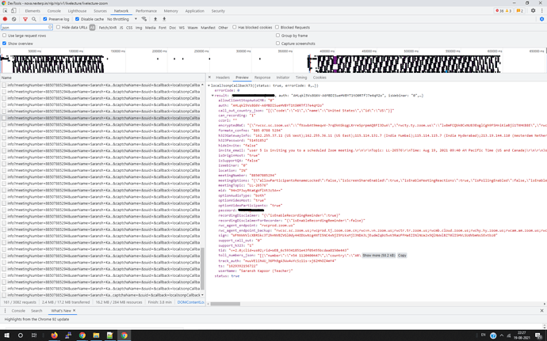The width and height of the screenshot is (547, 341).
Task: Filter requests by Fetch/XHR type
Action: point(108,28)
